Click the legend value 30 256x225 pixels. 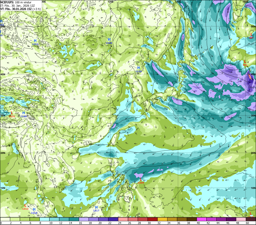pyautogui.click(x=149, y=223)
